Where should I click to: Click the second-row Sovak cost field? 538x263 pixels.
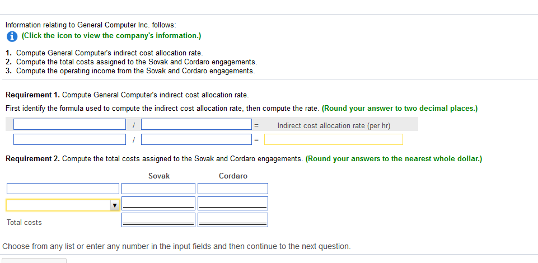click(158, 204)
